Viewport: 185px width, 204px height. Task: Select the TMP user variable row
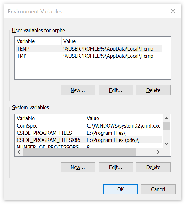coord(89,56)
